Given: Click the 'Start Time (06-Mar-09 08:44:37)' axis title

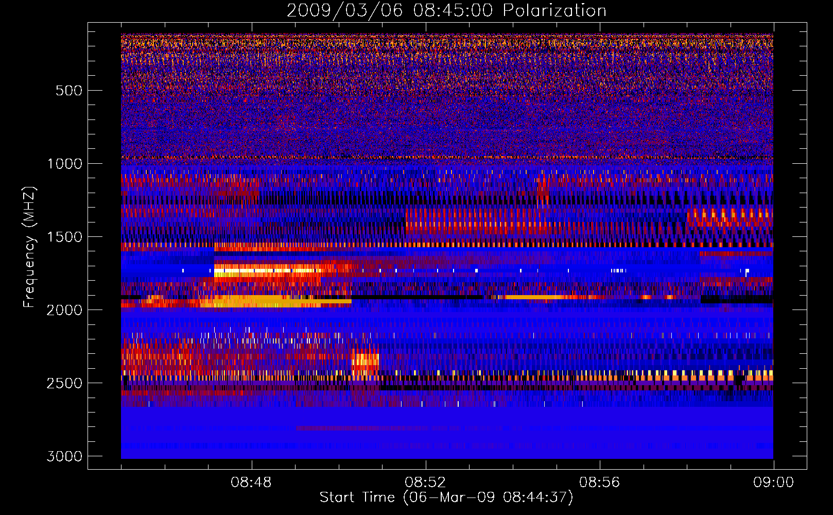Looking at the screenshot, I should [x=446, y=497].
